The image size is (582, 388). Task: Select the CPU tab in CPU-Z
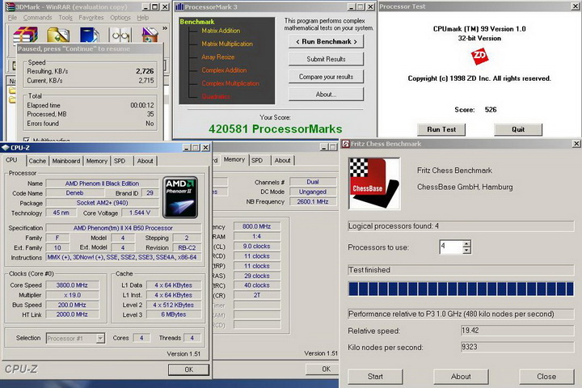11,160
